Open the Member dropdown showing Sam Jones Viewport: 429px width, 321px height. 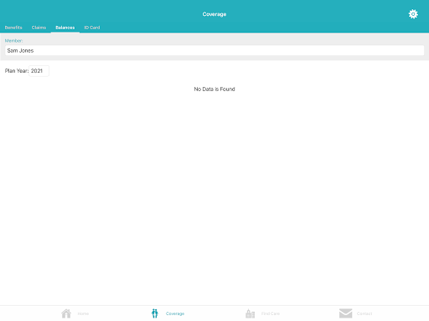pos(214,50)
